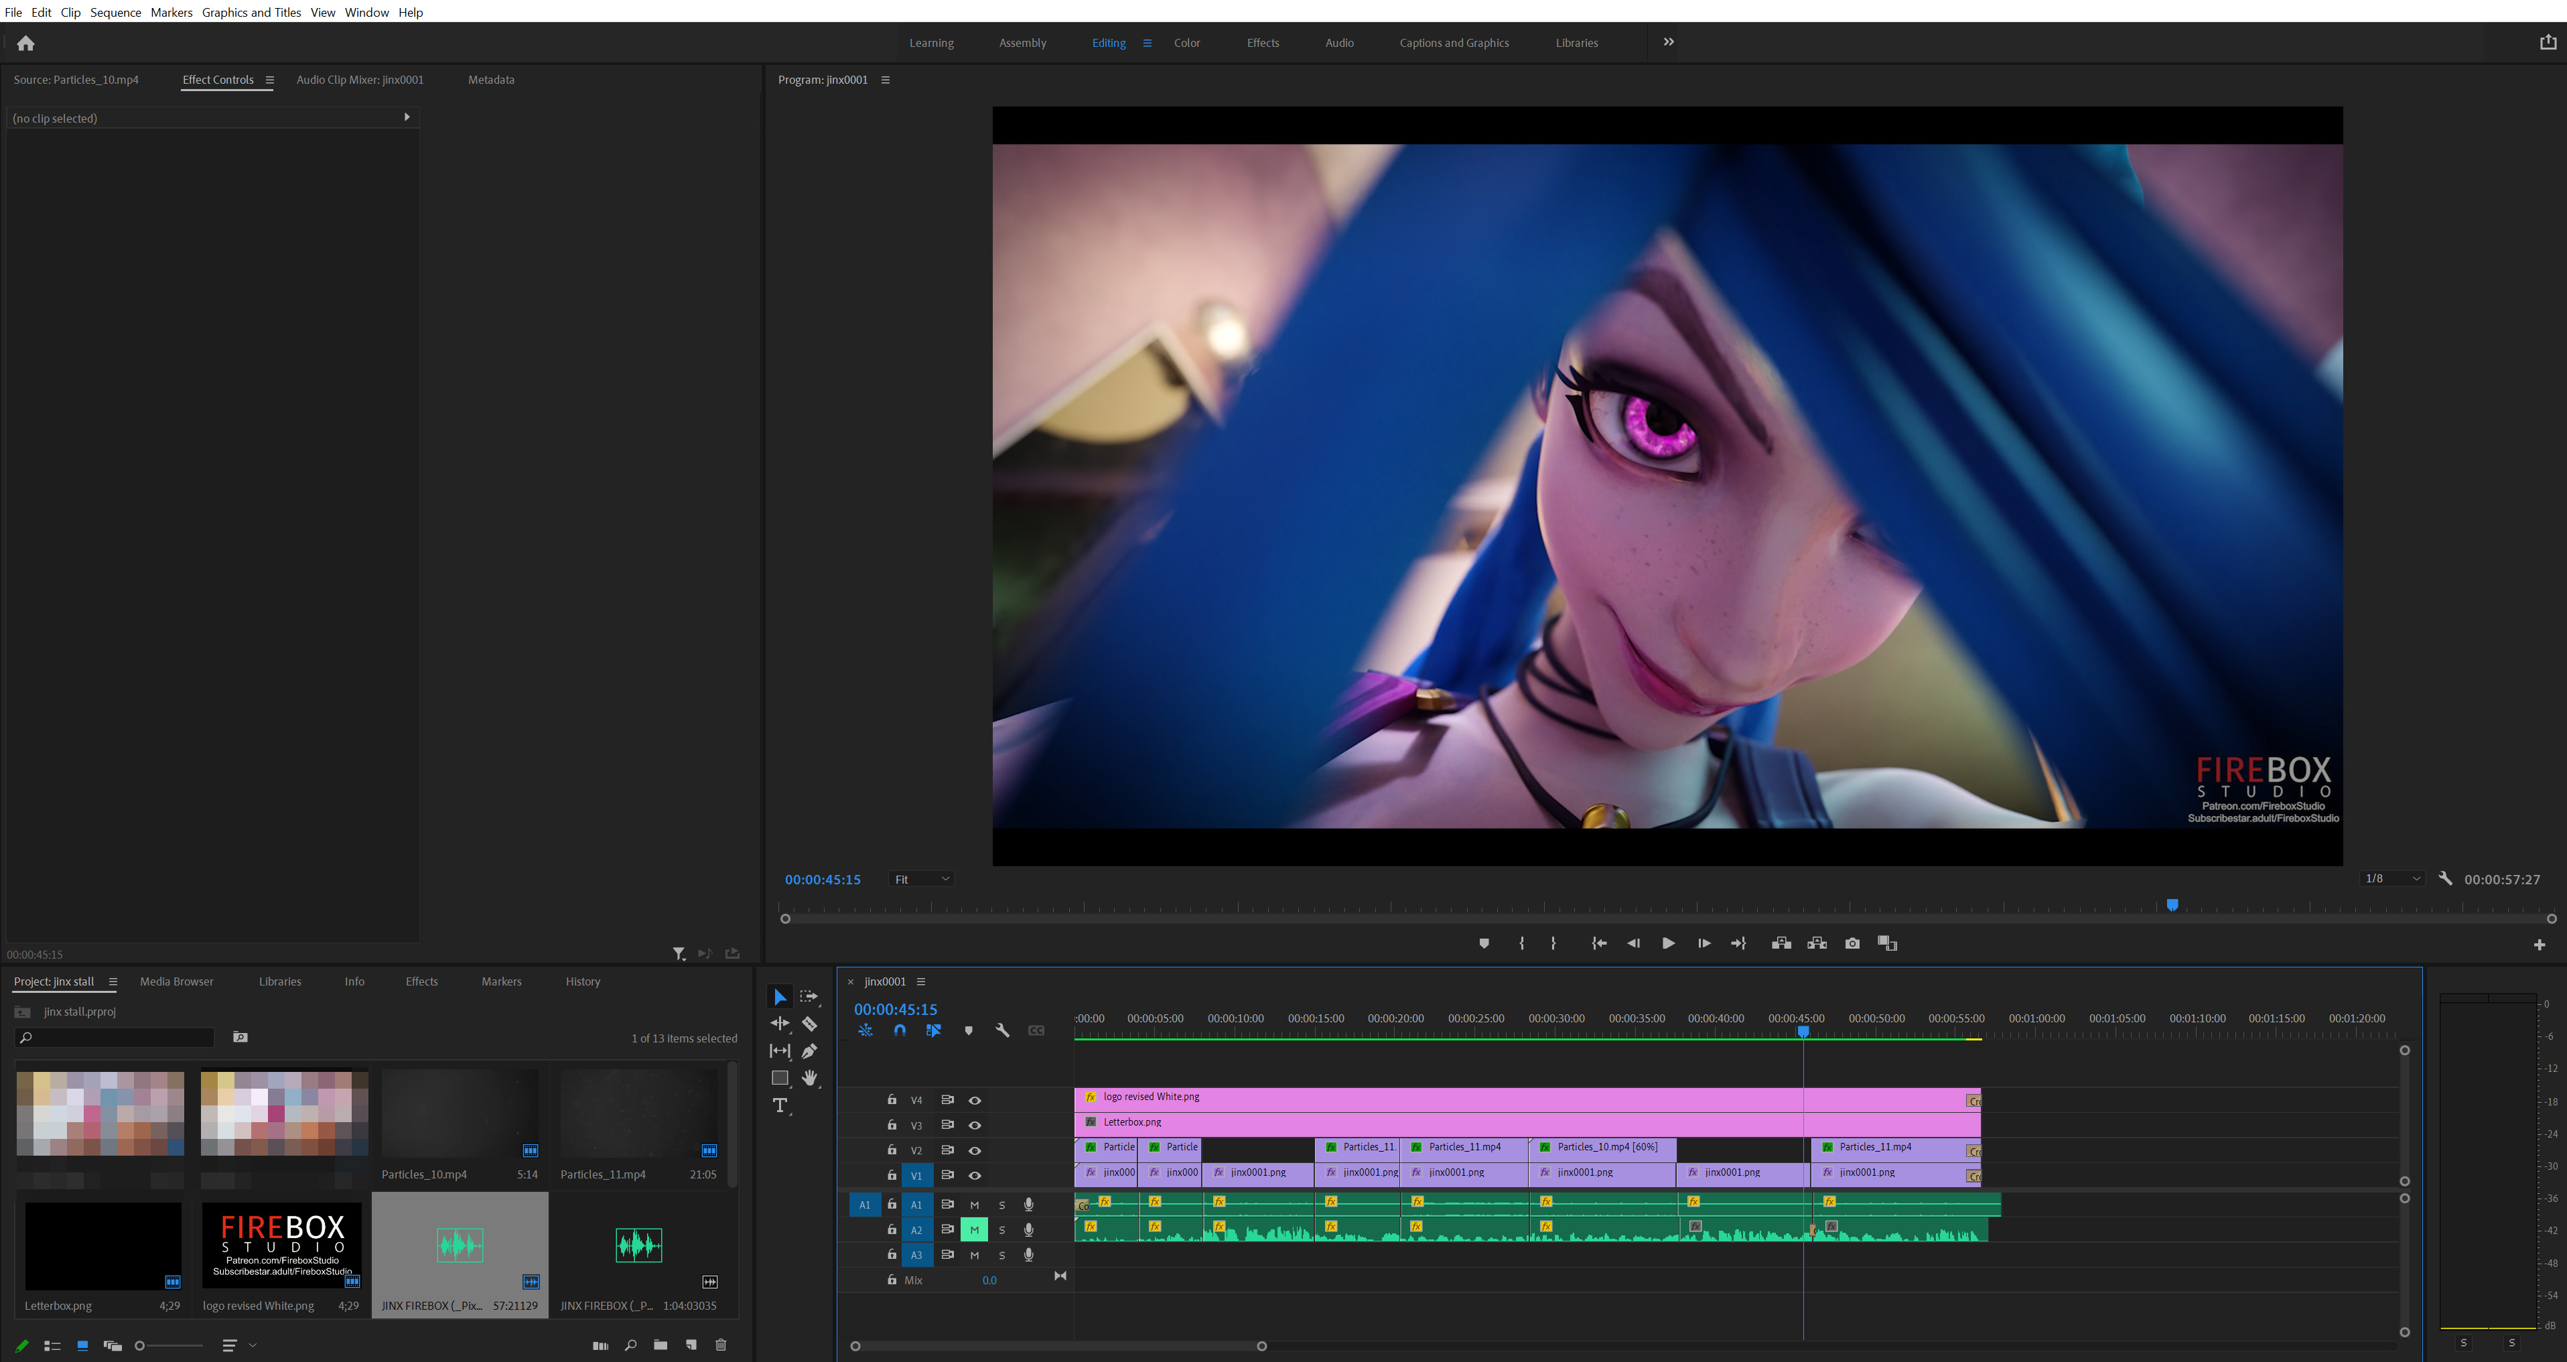
Task: Select the Pen tool in the toolbox
Action: click(x=809, y=1050)
